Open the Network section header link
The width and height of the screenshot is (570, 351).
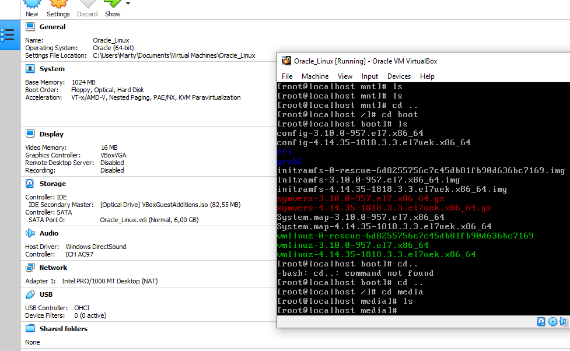coord(53,268)
